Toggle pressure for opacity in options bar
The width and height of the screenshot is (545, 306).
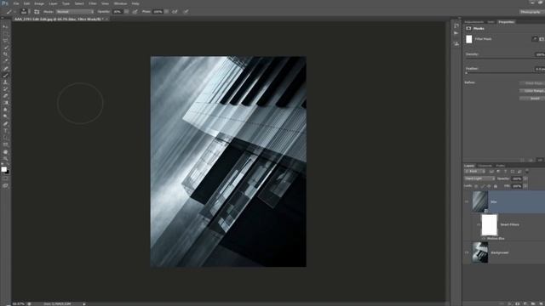(135, 12)
